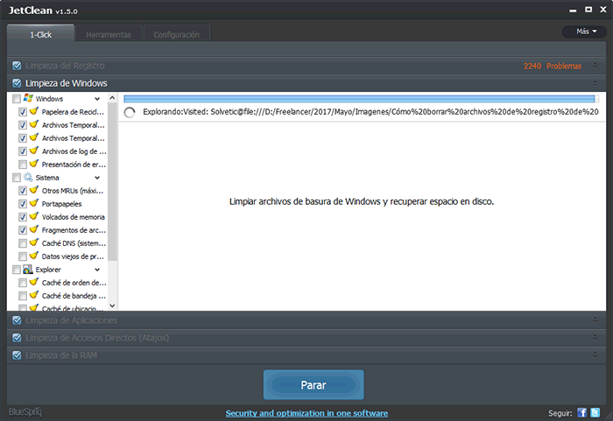Select Datos viejos de pr... item
The height and width of the screenshot is (421, 613).
click(73, 256)
